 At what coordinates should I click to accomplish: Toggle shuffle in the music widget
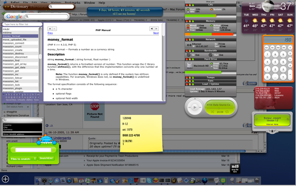point(212,112)
